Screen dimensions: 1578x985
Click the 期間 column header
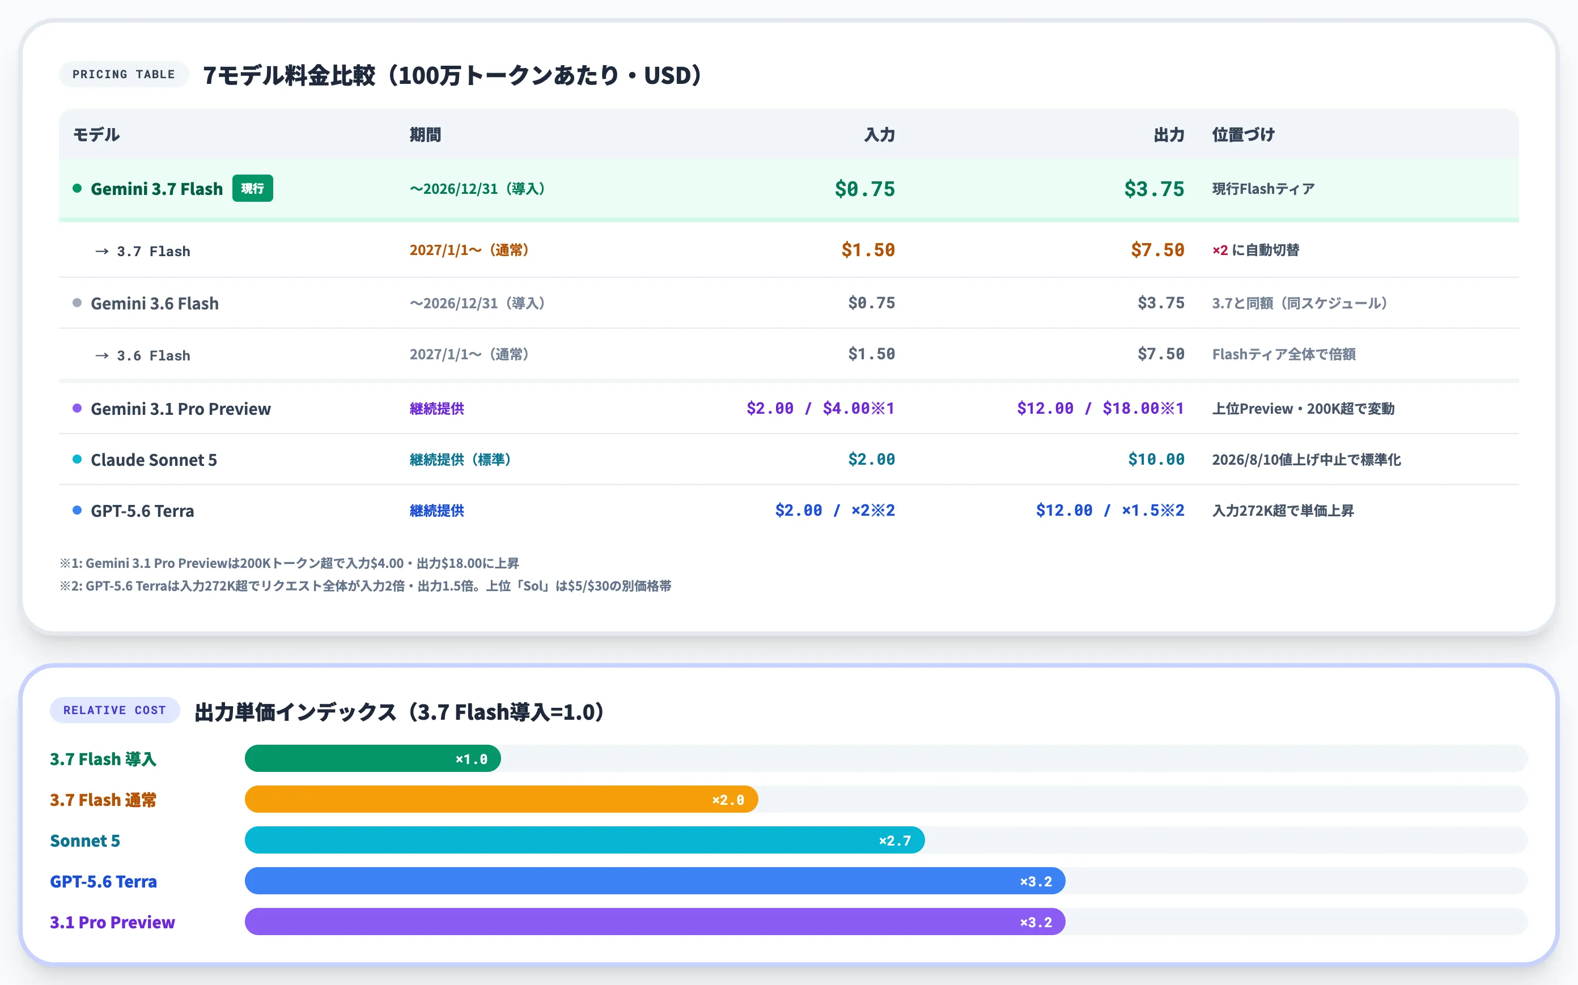coord(426,135)
